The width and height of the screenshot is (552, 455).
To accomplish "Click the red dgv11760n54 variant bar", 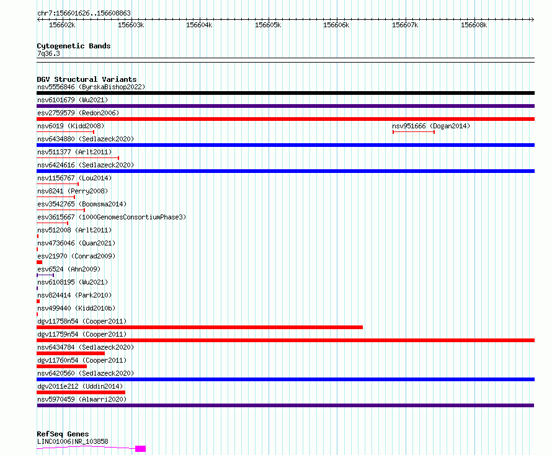I will tap(61, 366).
